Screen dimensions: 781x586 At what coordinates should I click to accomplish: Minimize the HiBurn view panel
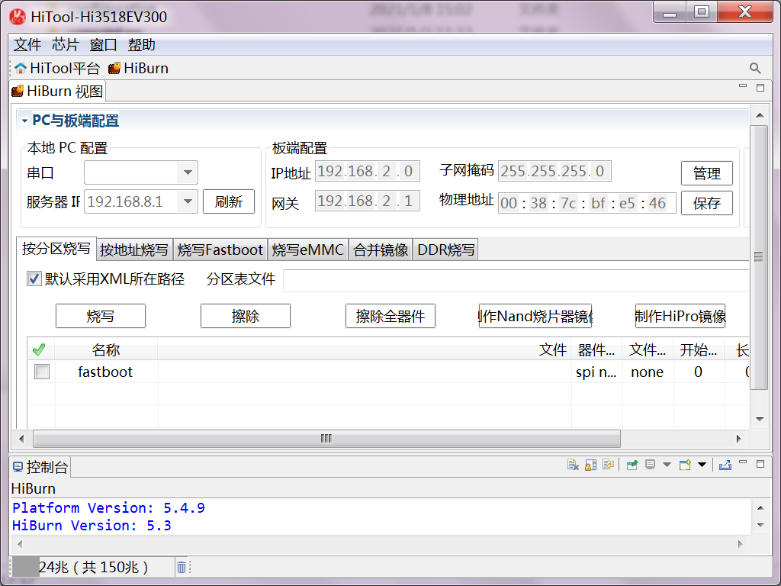(743, 87)
